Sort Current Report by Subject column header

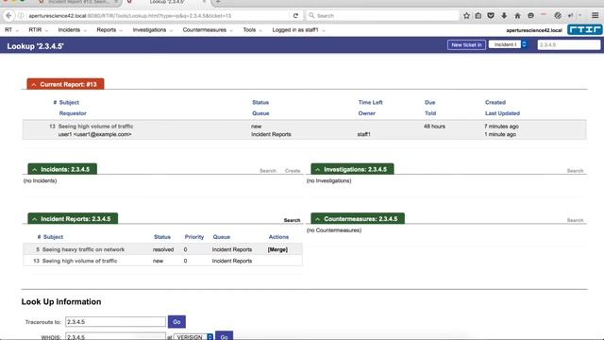coord(69,103)
